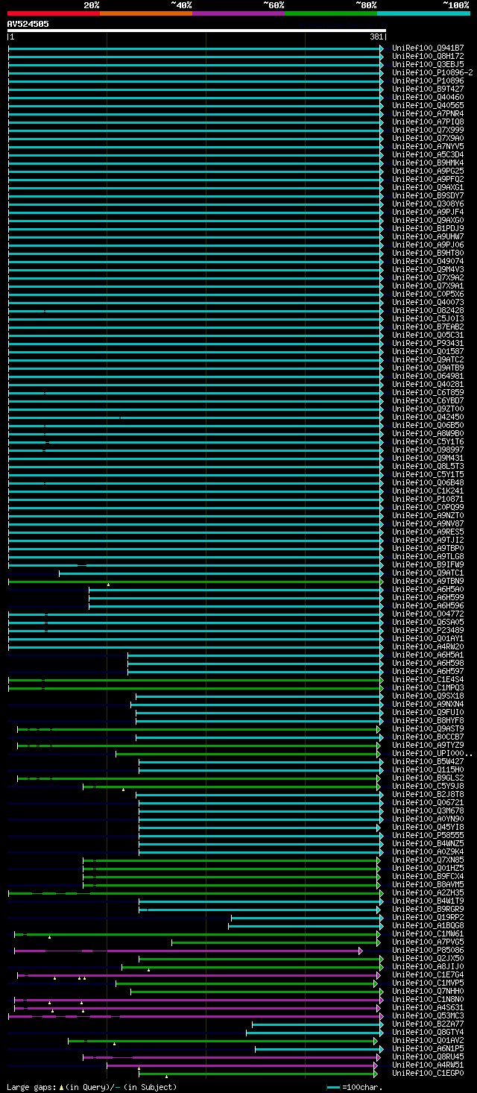Open hit UniRef100_B9T427

[x=429, y=89]
